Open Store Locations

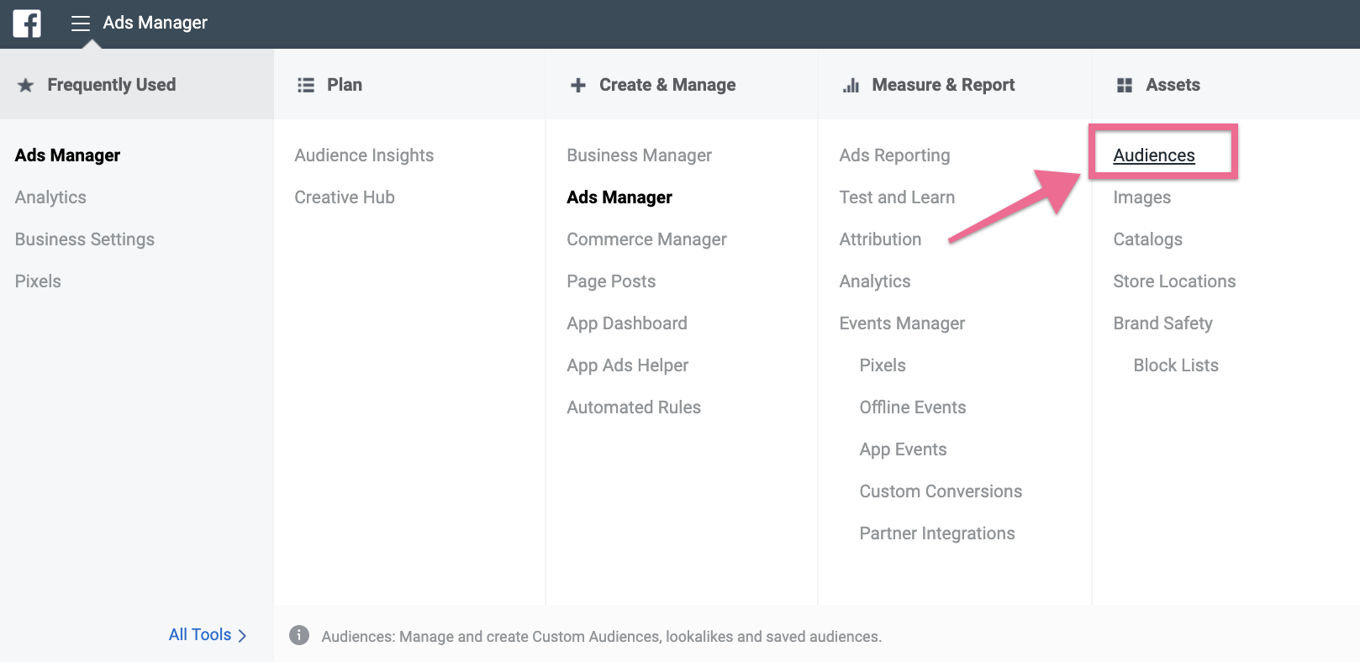pyautogui.click(x=1174, y=281)
